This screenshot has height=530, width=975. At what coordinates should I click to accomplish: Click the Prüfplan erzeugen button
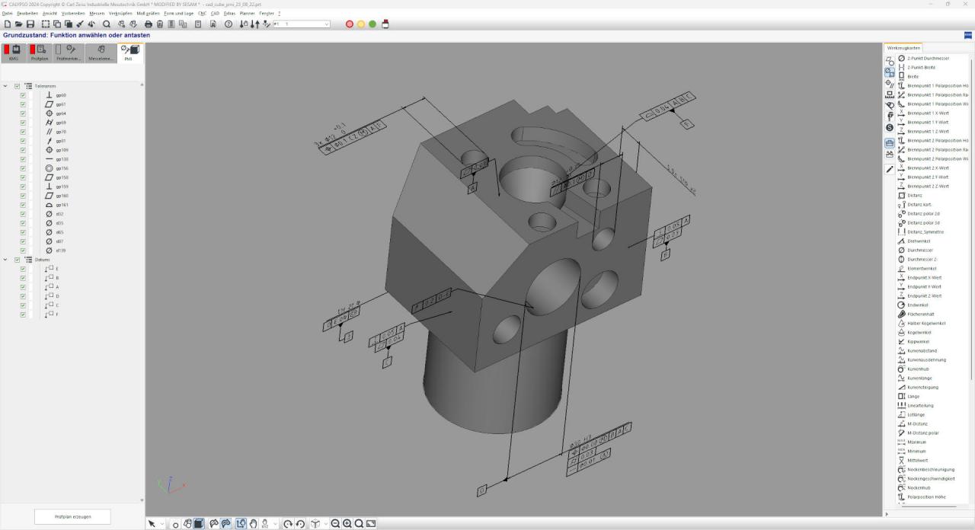pos(72,516)
